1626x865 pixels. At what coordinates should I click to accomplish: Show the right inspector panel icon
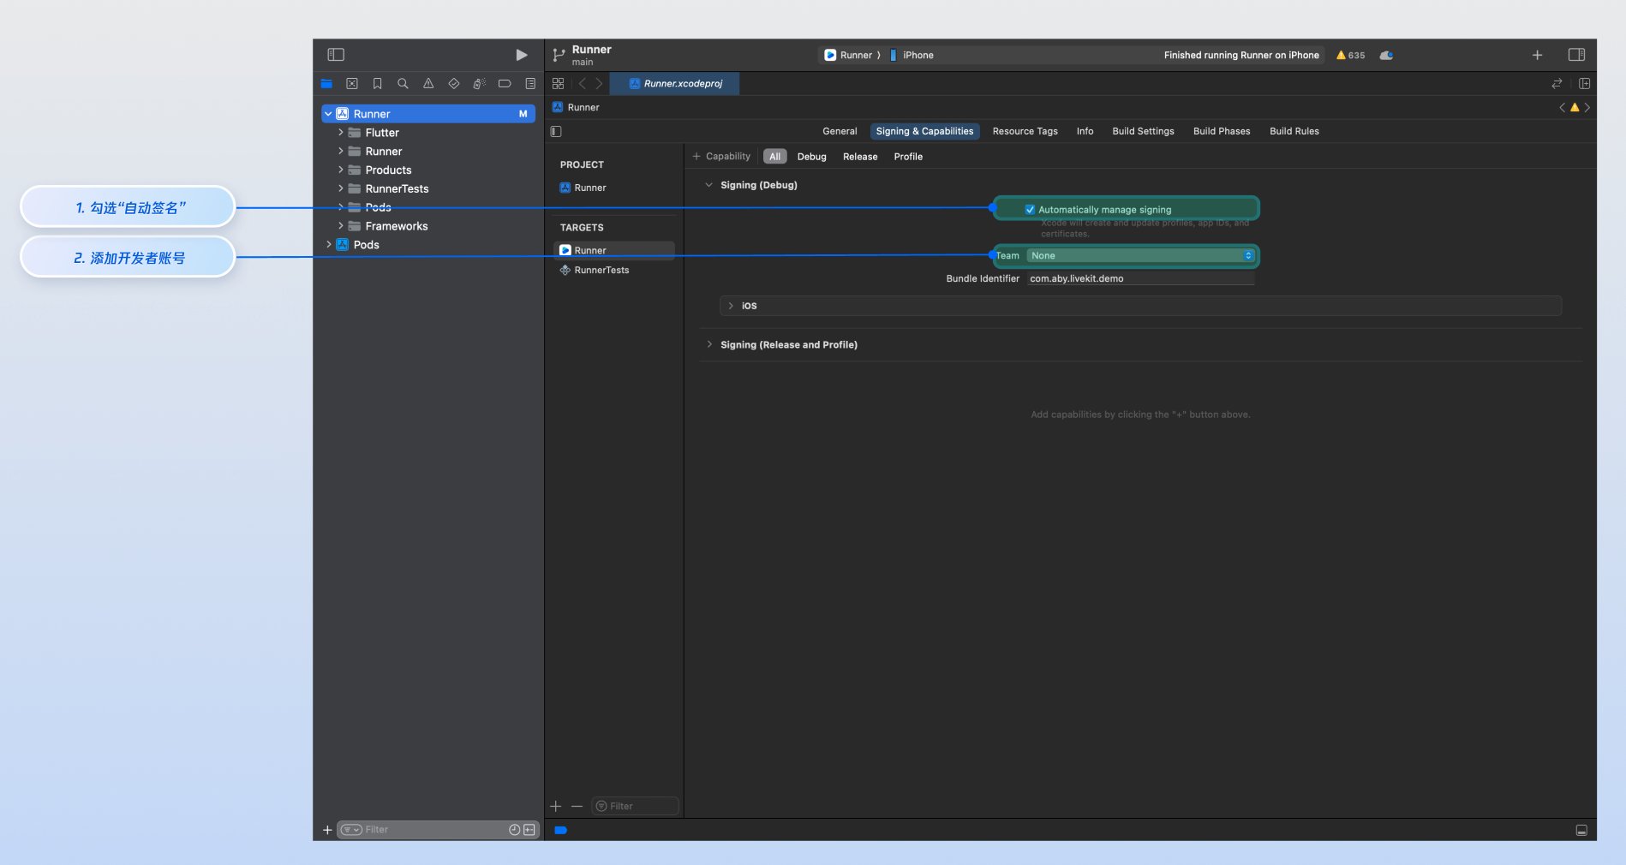1576,55
